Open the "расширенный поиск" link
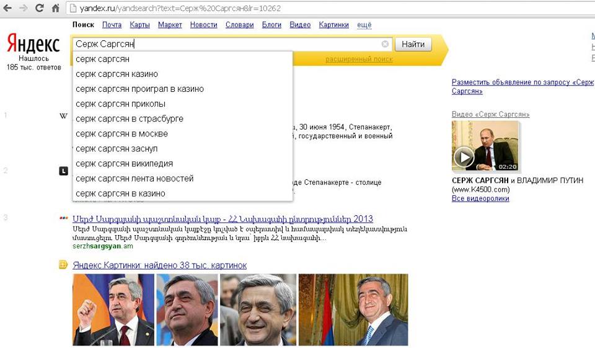Screen dimensions: 595x348 click(x=359, y=59)
